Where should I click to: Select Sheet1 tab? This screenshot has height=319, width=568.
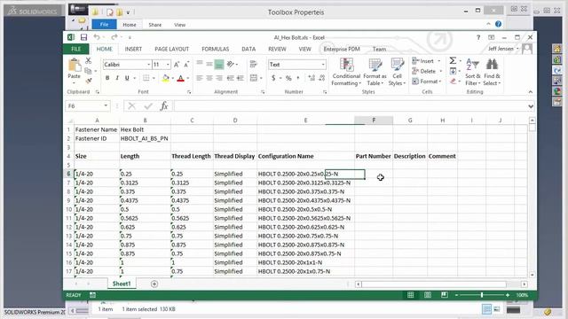[x=122, y=284]
